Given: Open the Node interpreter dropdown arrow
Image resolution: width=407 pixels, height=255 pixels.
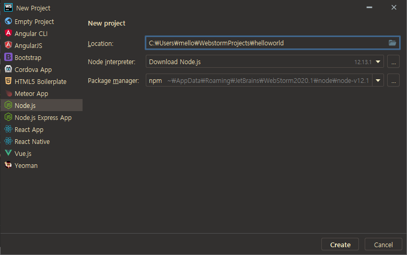Looking at the screenshot, I should click(378, 62).
